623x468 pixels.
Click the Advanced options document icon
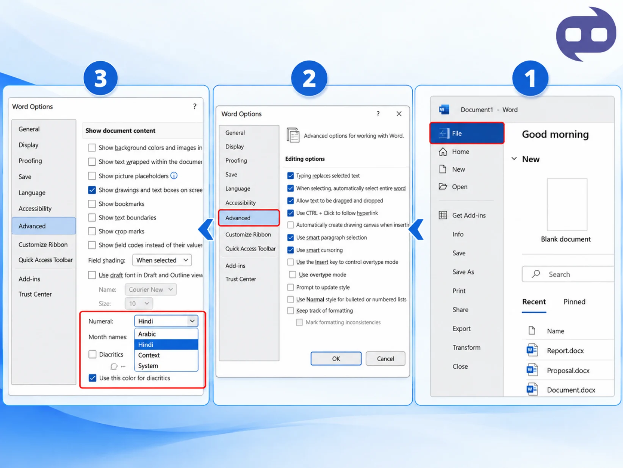click(x=293, y=135)
